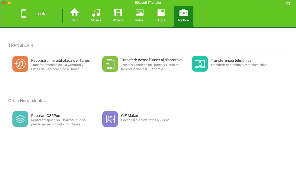Open the Vídeos tab
This screenshot has height=184, width=296.
[x=118, y=15]
